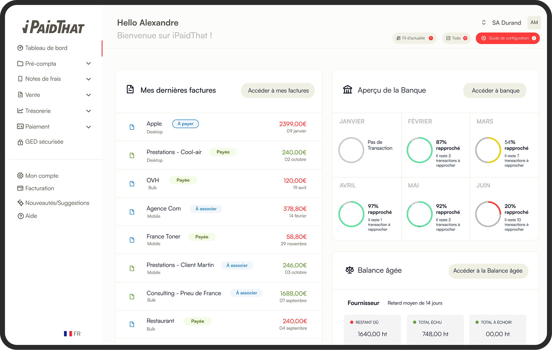Open the Apple invoice document icon
The width and height of the screenshot is (552, 350).
tap(132, 127)
